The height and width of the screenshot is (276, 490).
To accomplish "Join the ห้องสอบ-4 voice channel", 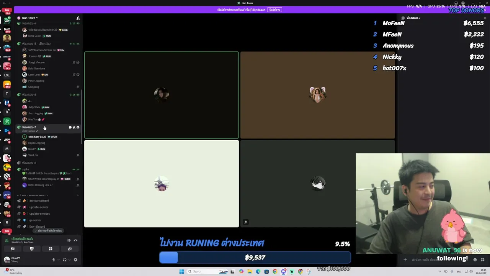I will pyautogui.click(x=48, y=23).
